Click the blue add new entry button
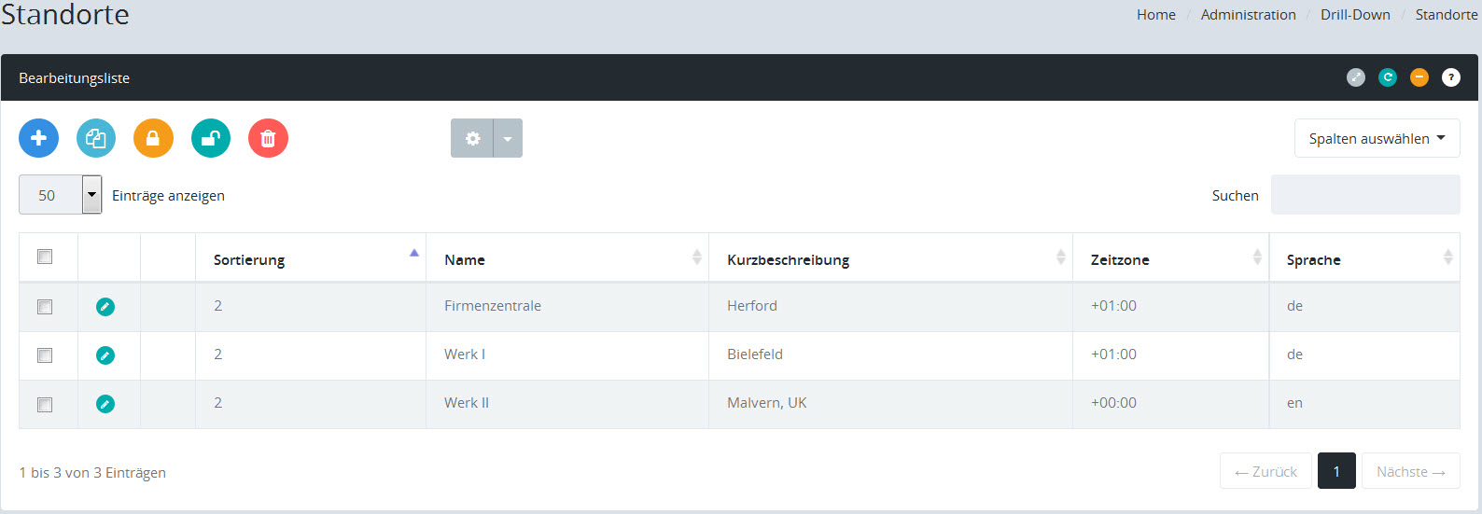The height and width of the screenshot is (514, 1482). click(38, 138)
